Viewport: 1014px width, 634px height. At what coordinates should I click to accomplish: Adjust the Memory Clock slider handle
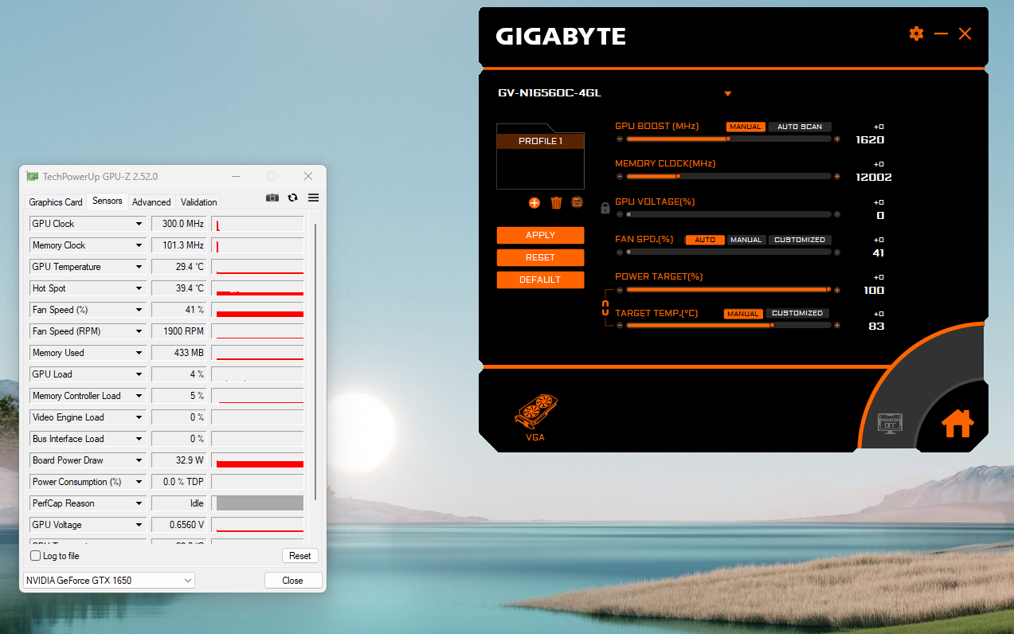(678, 176)
